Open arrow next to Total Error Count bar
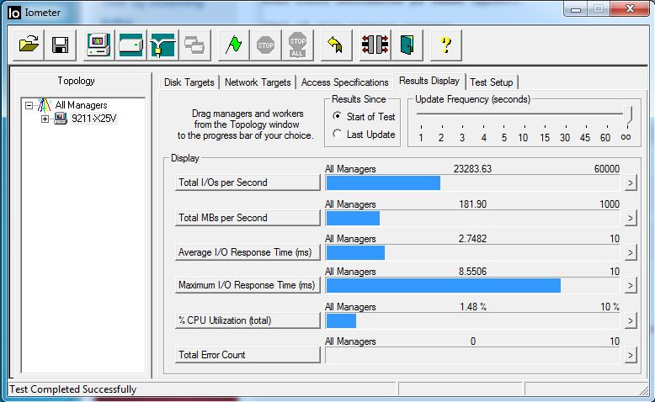Image resolution: width=655 pixels, height=402 pixels. tap(631, 355)
